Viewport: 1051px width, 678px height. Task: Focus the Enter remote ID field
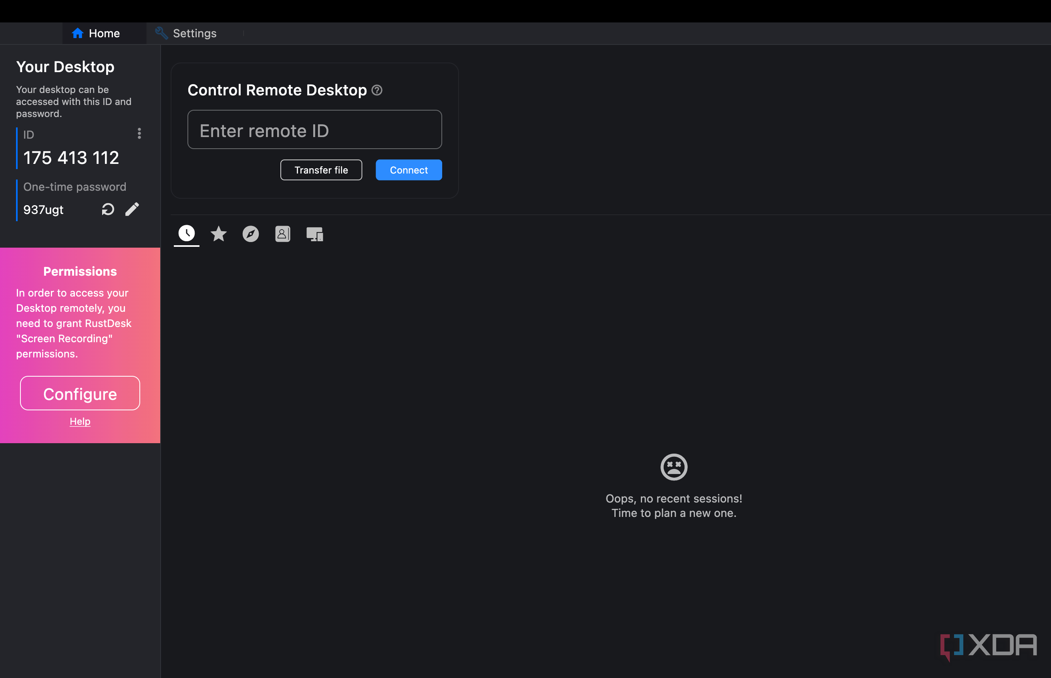[314, 130]
